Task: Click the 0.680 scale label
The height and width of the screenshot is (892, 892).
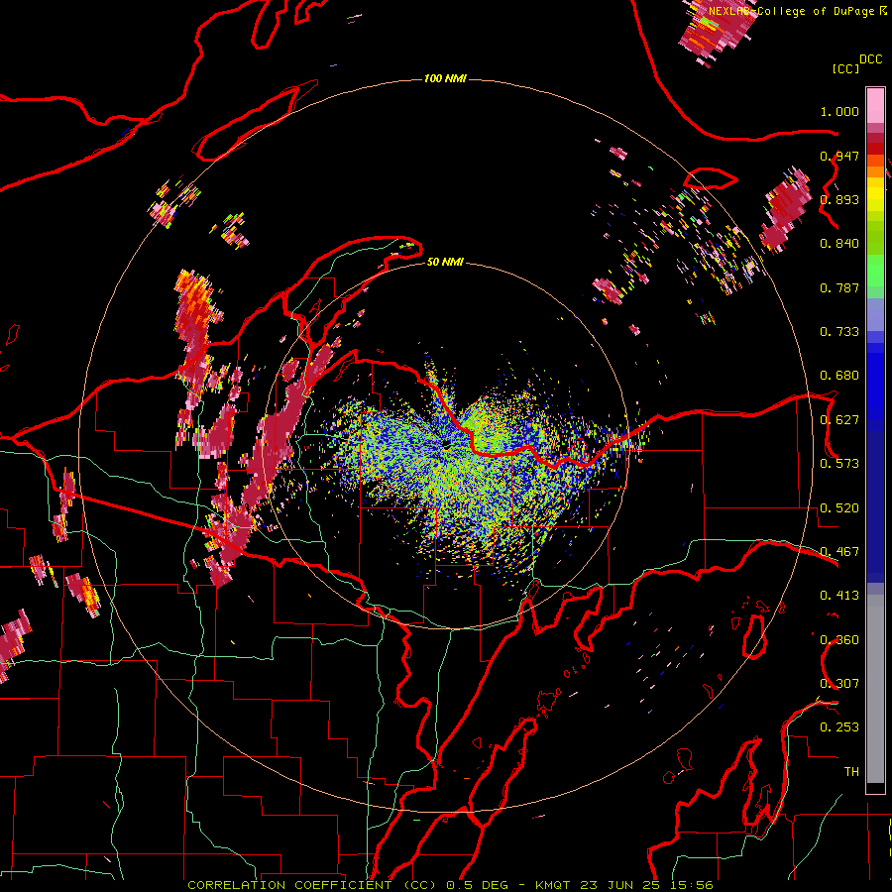Action: point(839,376)
